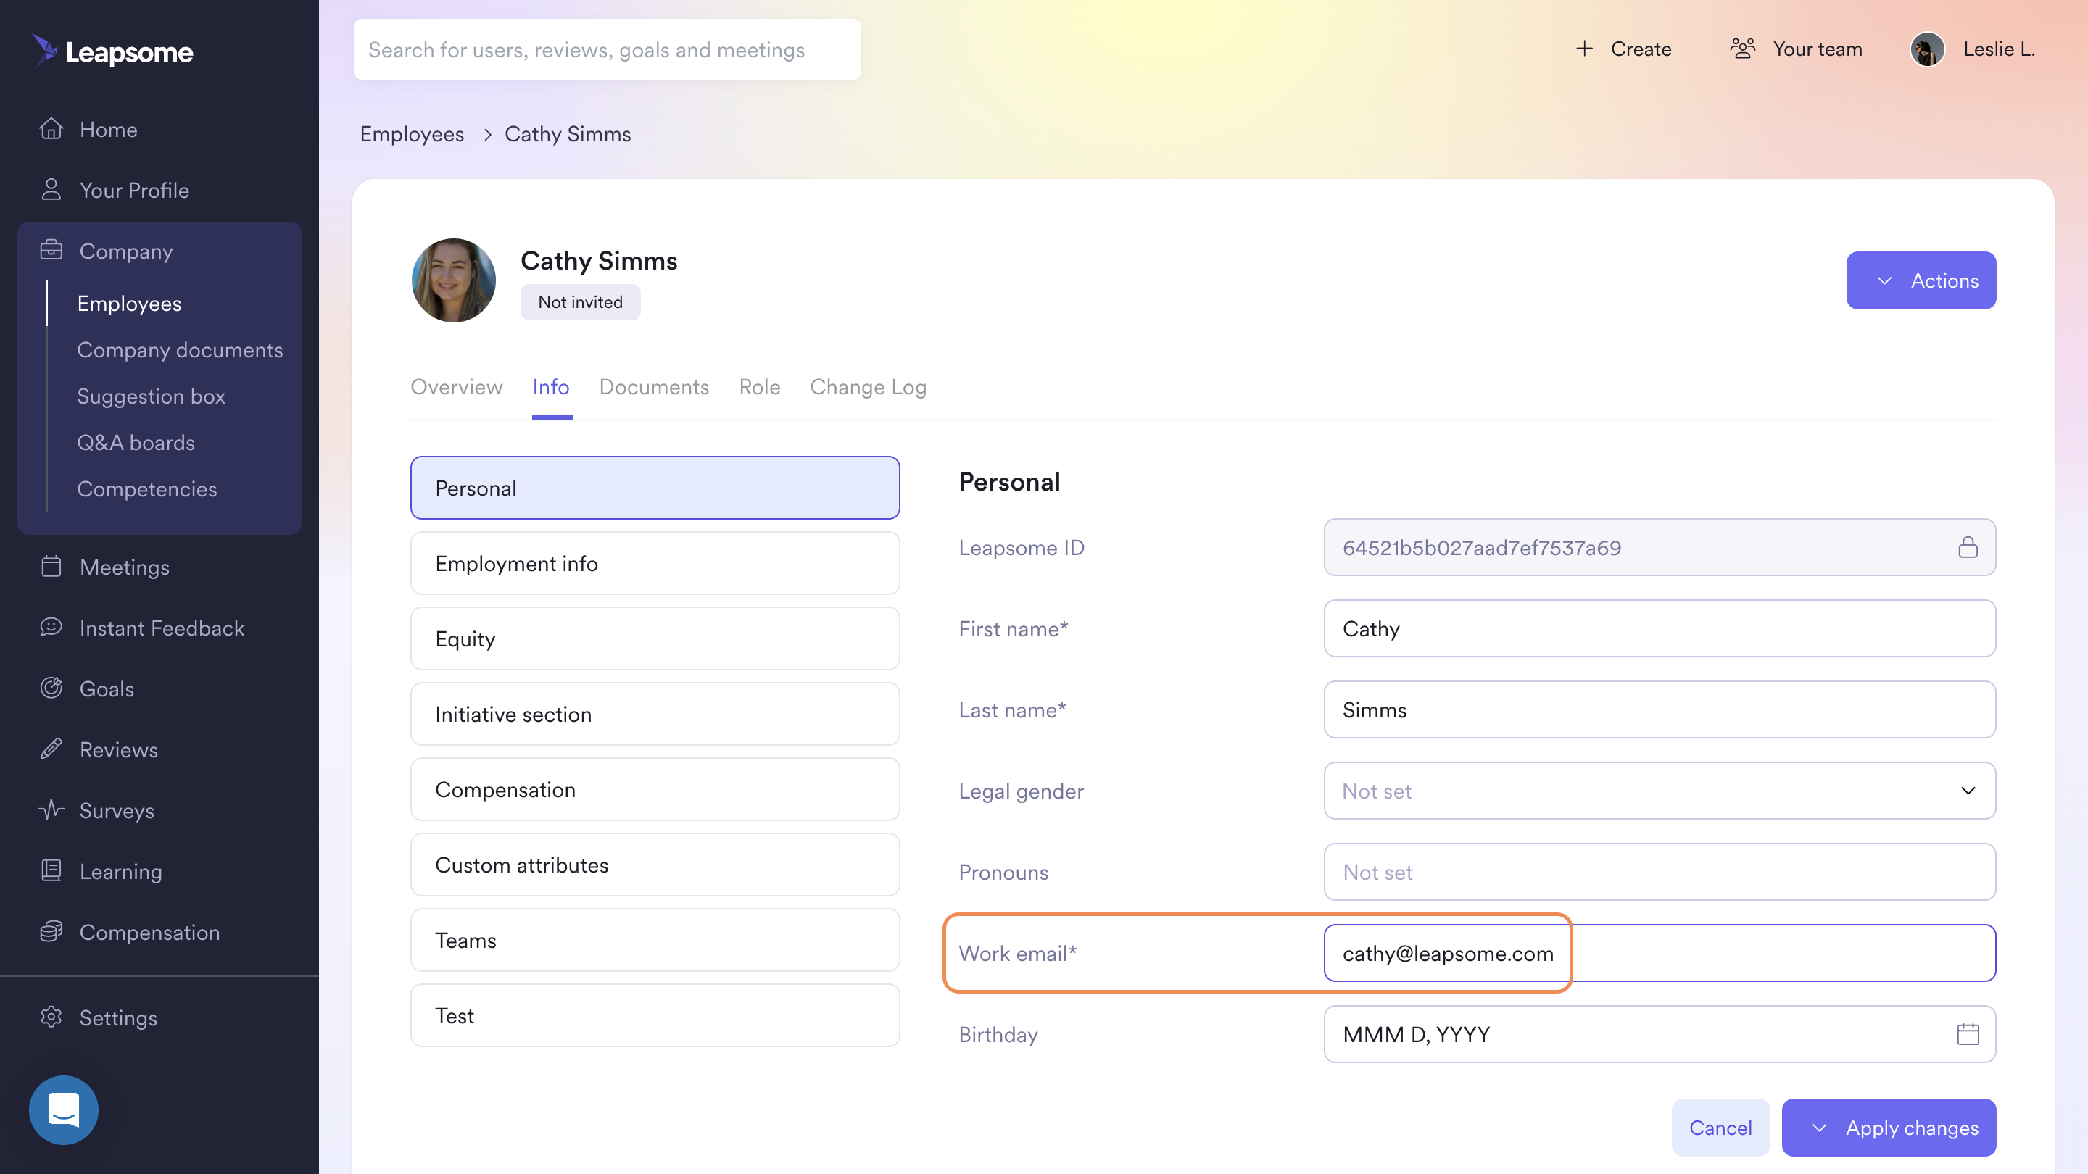The width and height of the screenshot is (2088, 1174).
Task: Open the Test section
Action: (x=655, y=1015)
